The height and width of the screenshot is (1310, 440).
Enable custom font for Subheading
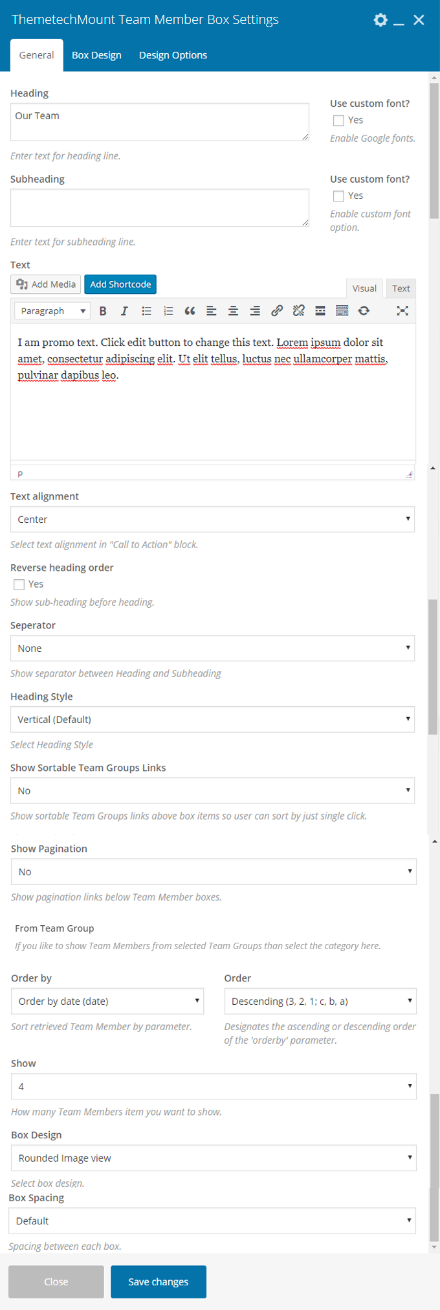338,196
